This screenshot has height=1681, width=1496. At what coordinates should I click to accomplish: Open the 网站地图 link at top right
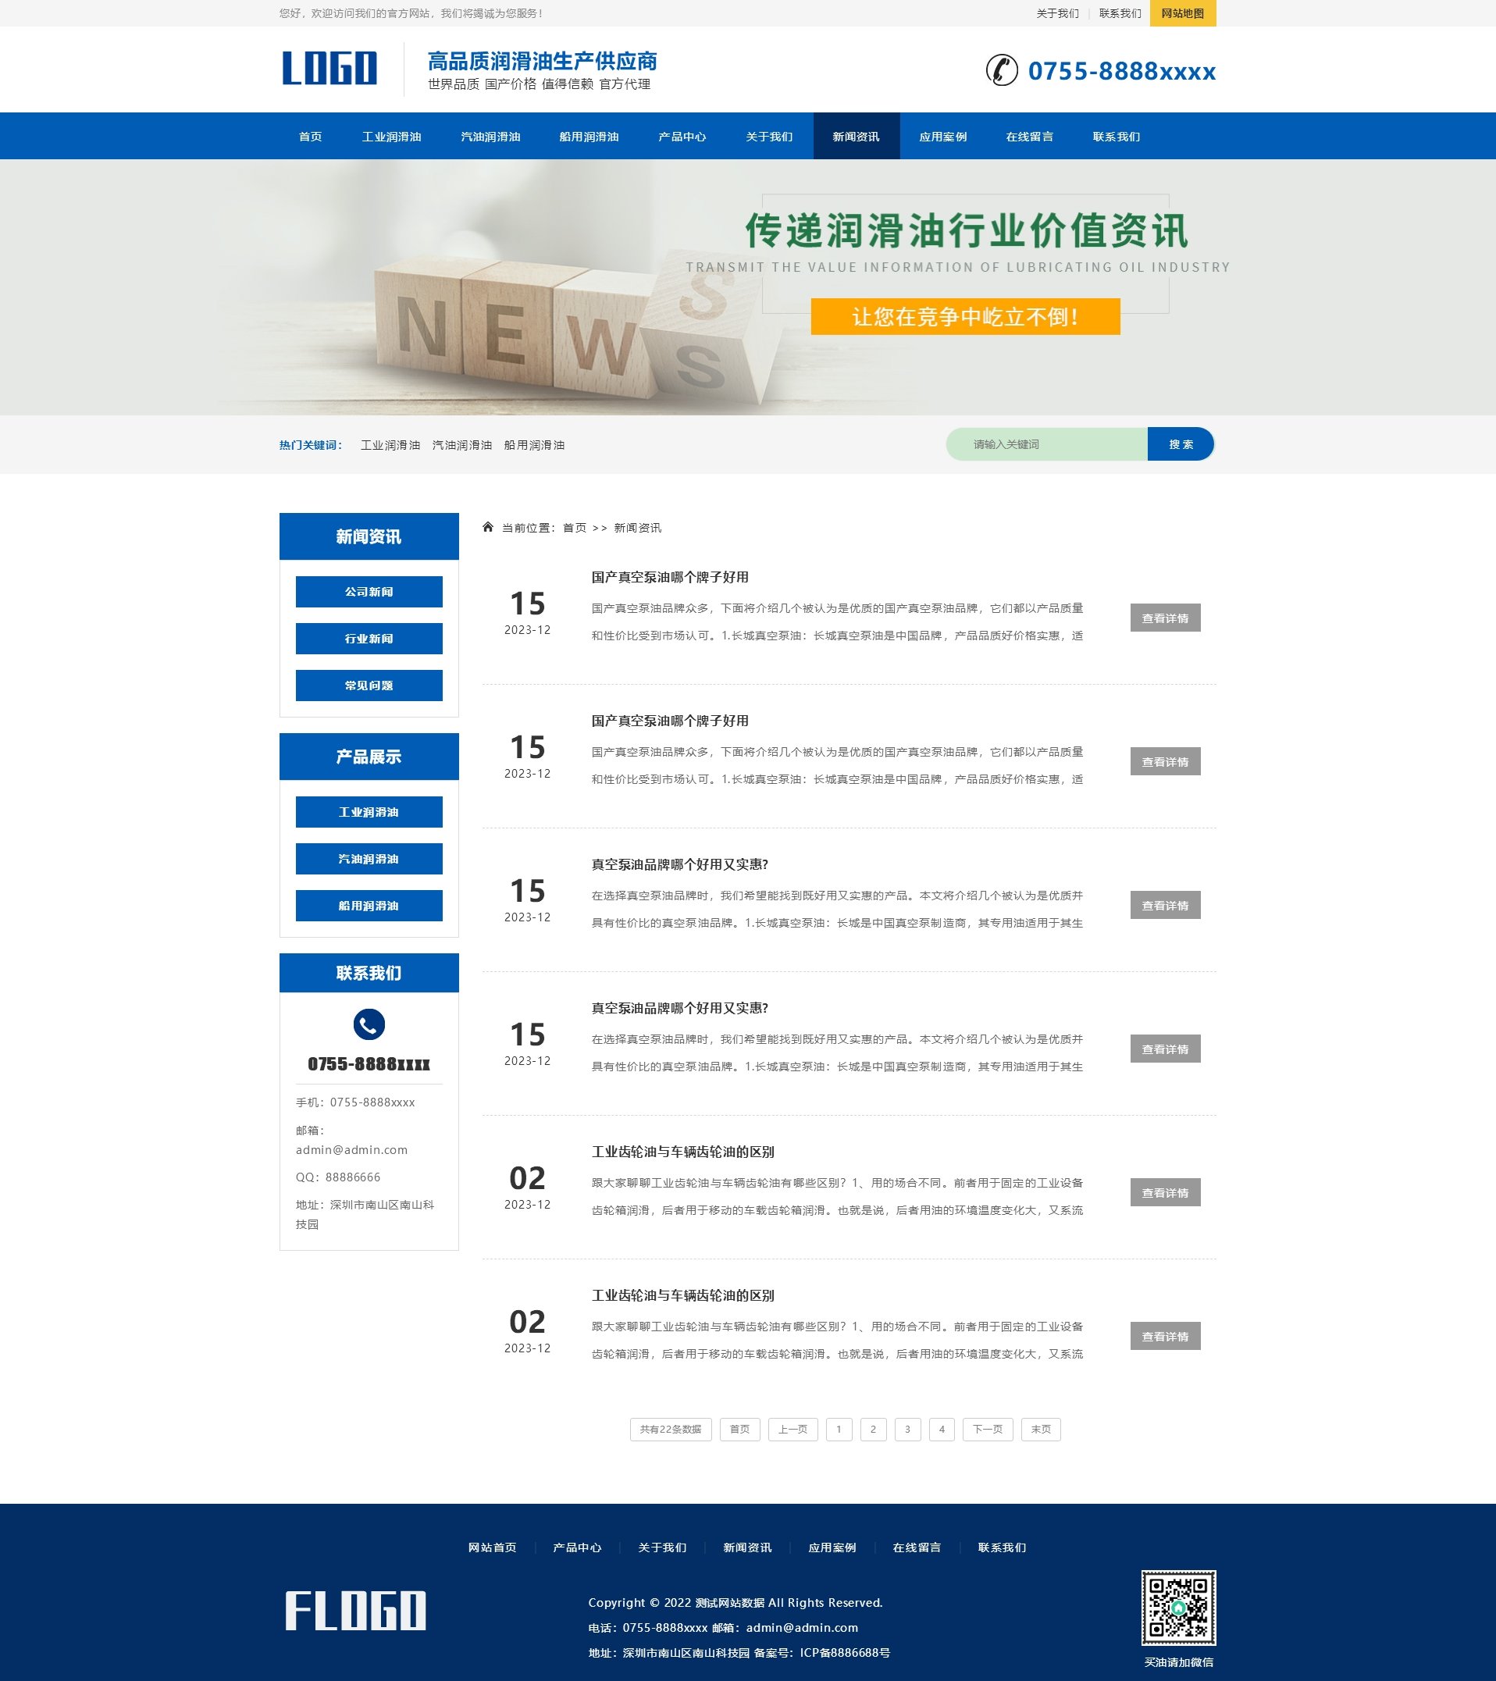[x=1184, y=13]
